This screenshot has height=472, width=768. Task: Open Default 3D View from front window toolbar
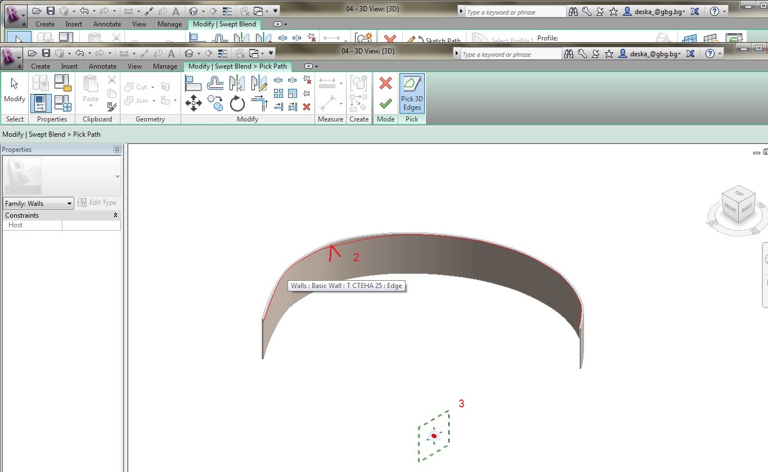[x=189, y=53]
